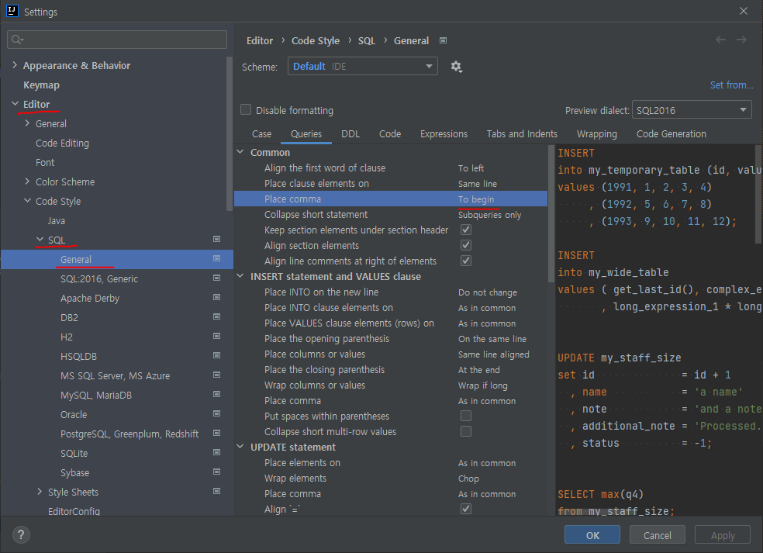Toggle Keep section elements under section header
The height and width of the screenshot is (553, 763).
pyautogui.click(x=466, y=230)
